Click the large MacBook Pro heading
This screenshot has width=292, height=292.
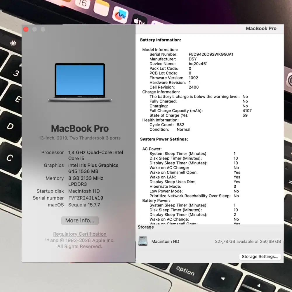(x=80, y=128)
